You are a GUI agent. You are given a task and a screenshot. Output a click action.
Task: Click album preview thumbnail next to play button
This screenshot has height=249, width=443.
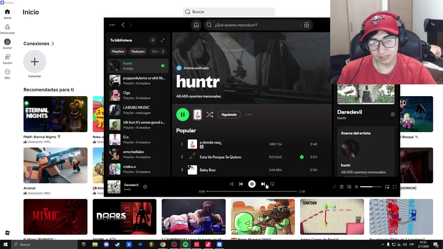(x=197, y=114)
